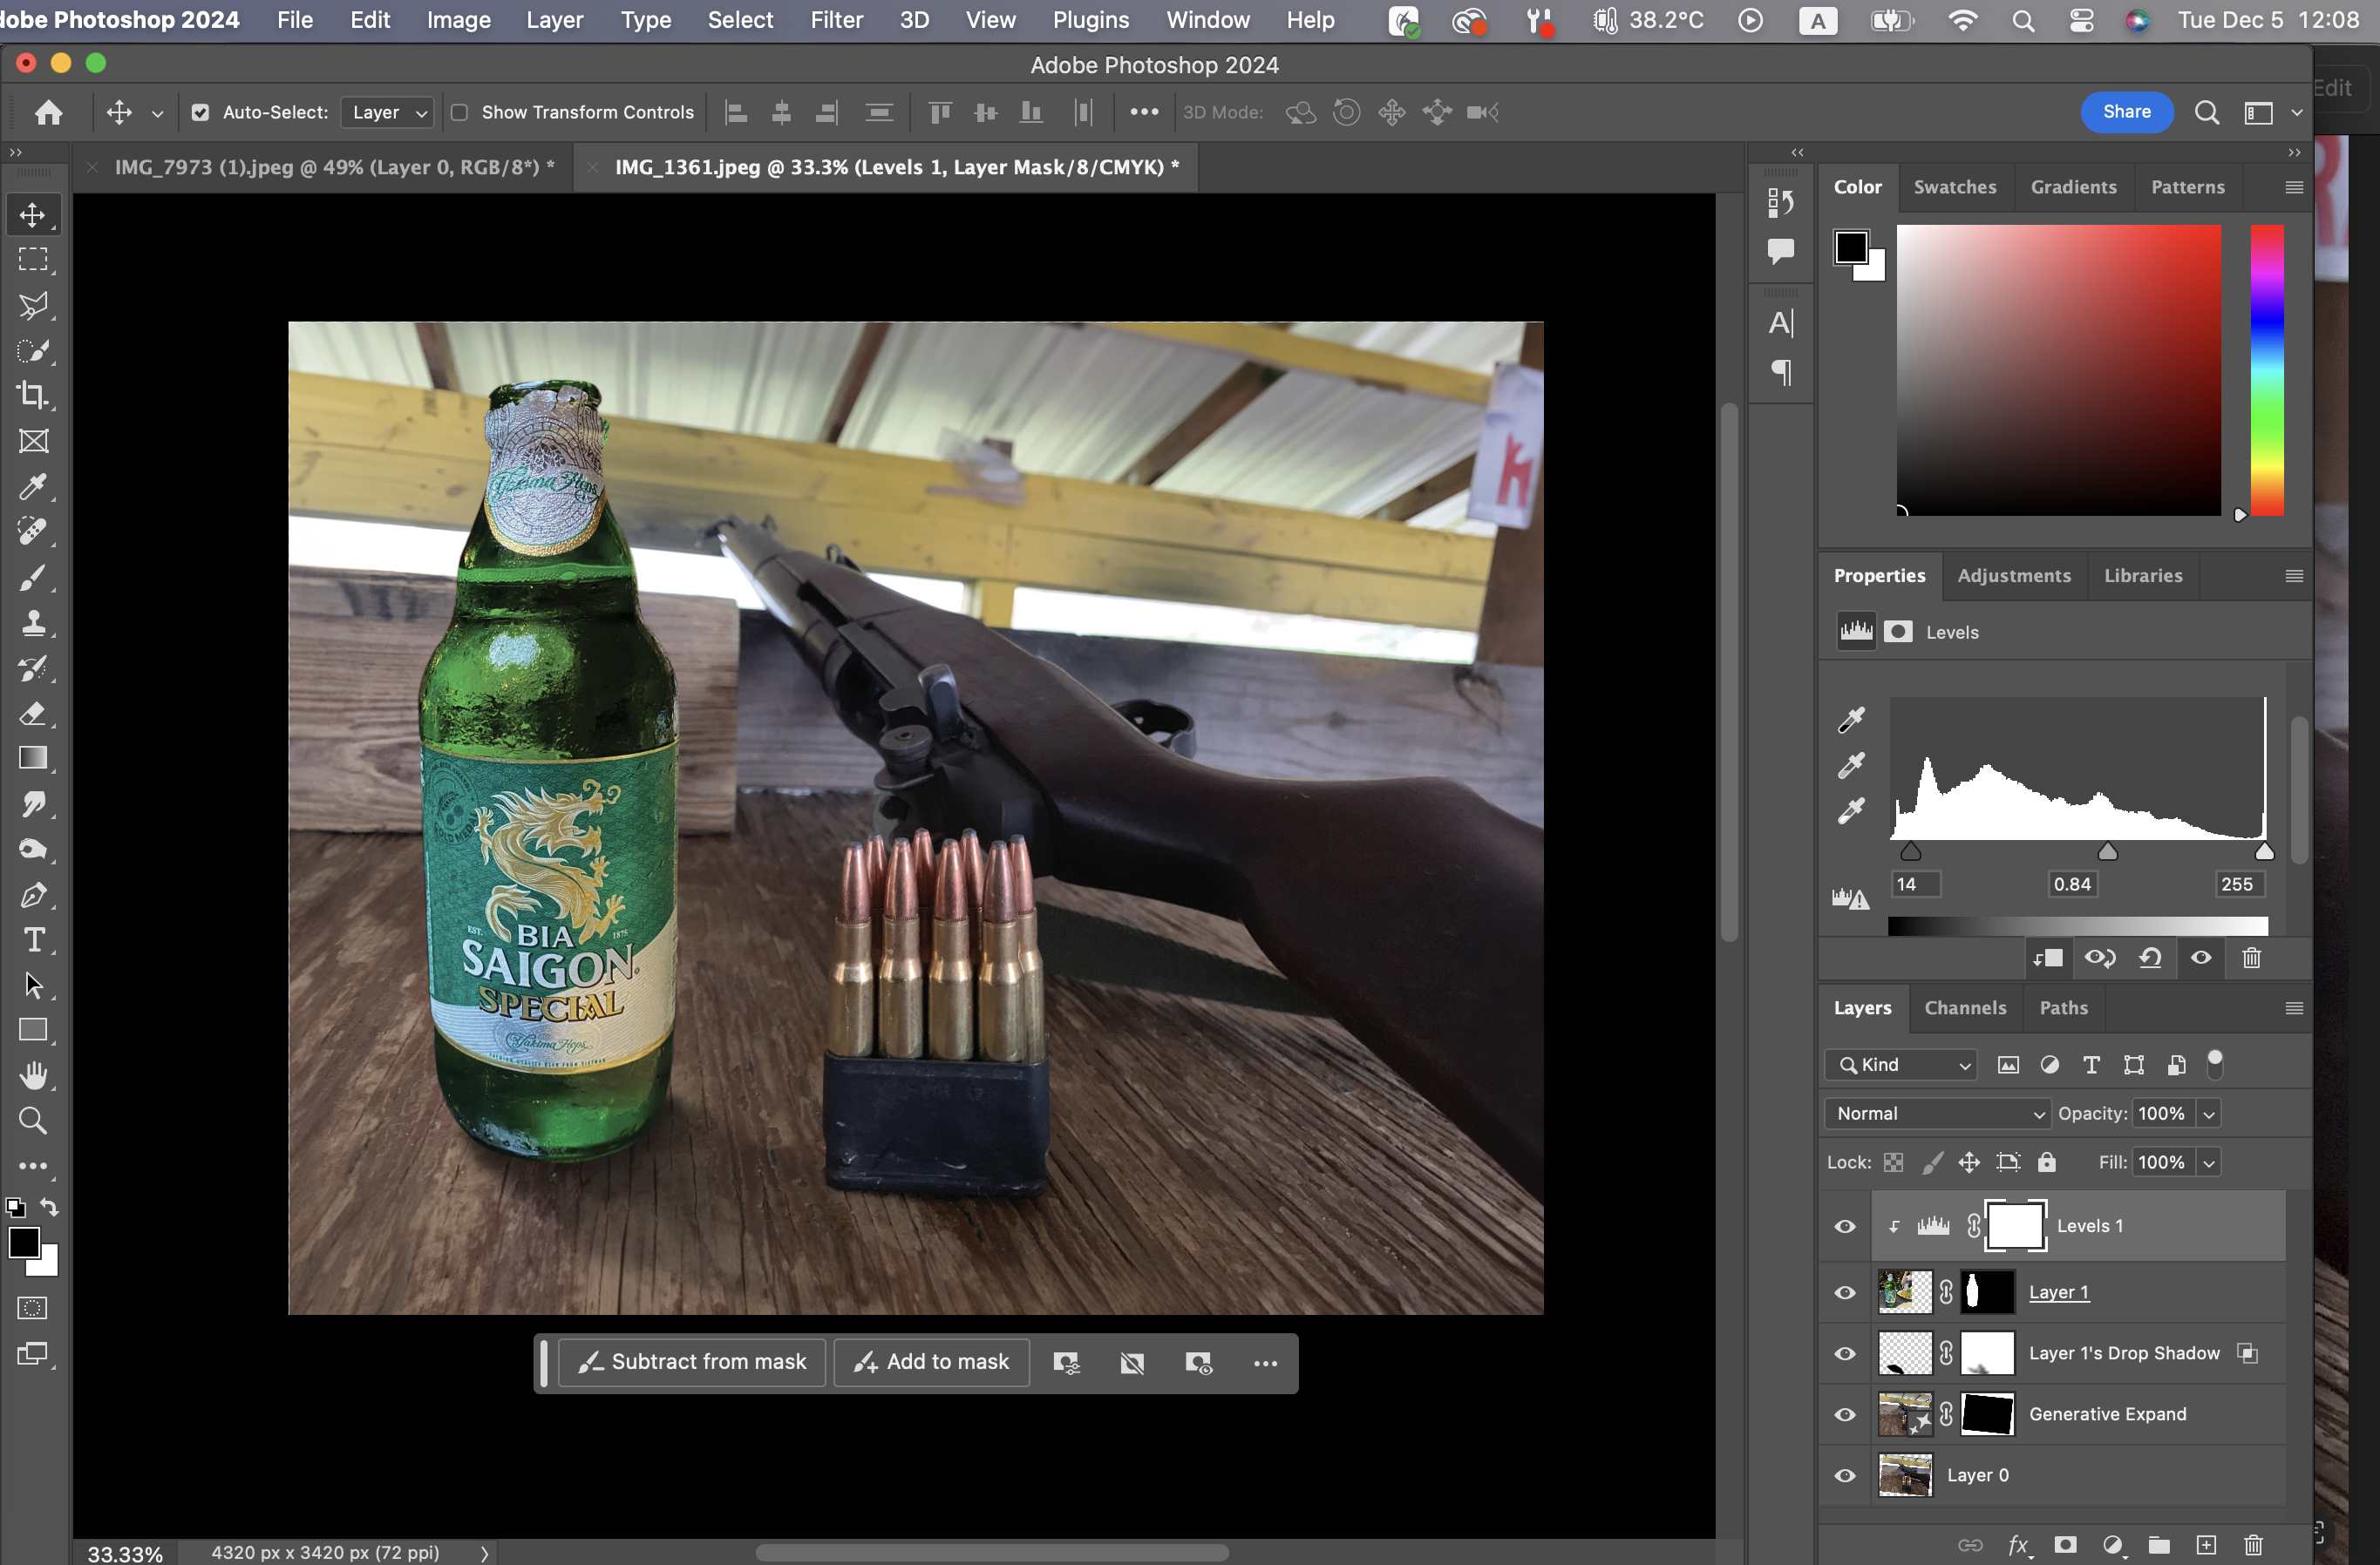This screenshot has height=1565, width=2380.
Task: Enable Show Transform Controls checkbox
Action: click(x=460, y=112)
